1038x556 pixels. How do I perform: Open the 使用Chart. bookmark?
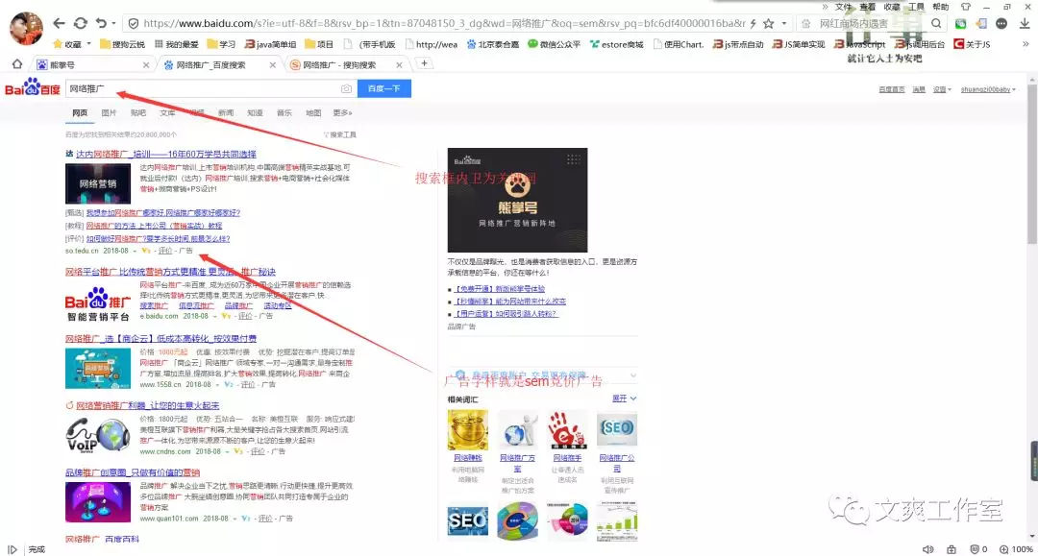coord(678,44)
